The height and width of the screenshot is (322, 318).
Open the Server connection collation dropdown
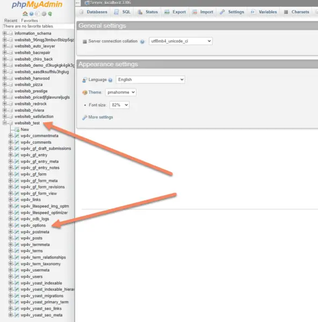[180, 41]
